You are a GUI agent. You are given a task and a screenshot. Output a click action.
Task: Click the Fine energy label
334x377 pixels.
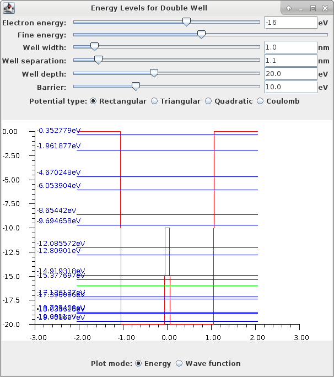[x=42, y=35]
